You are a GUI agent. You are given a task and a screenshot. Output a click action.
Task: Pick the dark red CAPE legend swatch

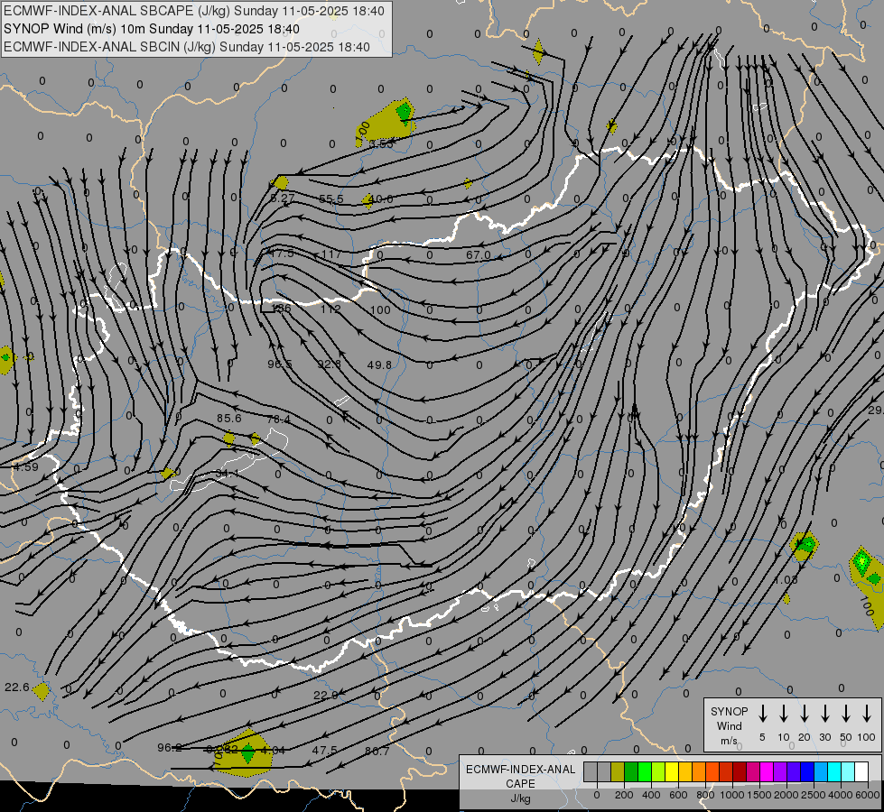point(740,771)
